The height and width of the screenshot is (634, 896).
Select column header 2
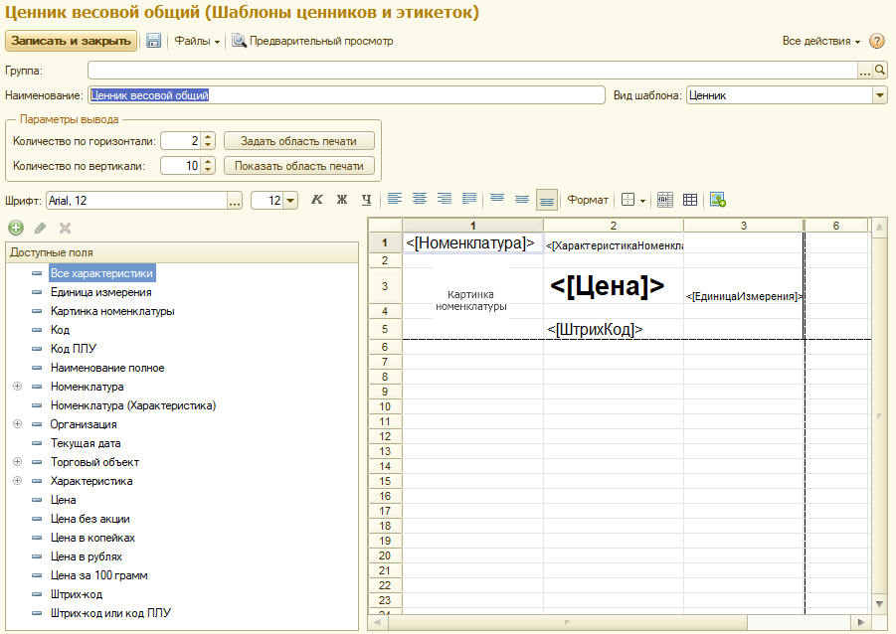pos(614,226)
